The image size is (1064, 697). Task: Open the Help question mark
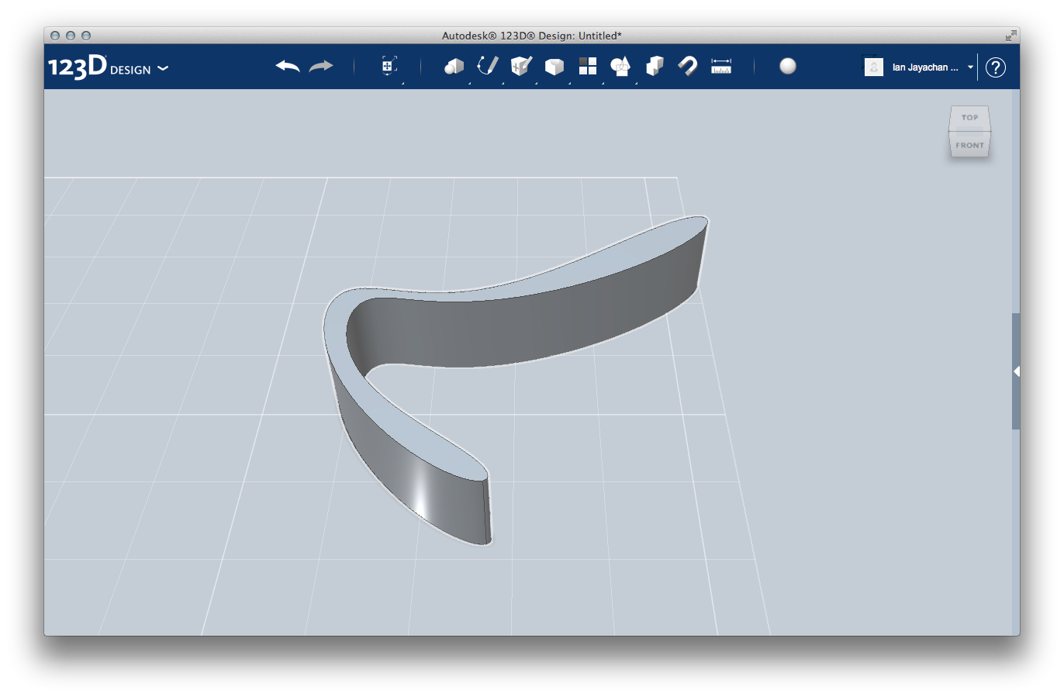coord(997,67)
